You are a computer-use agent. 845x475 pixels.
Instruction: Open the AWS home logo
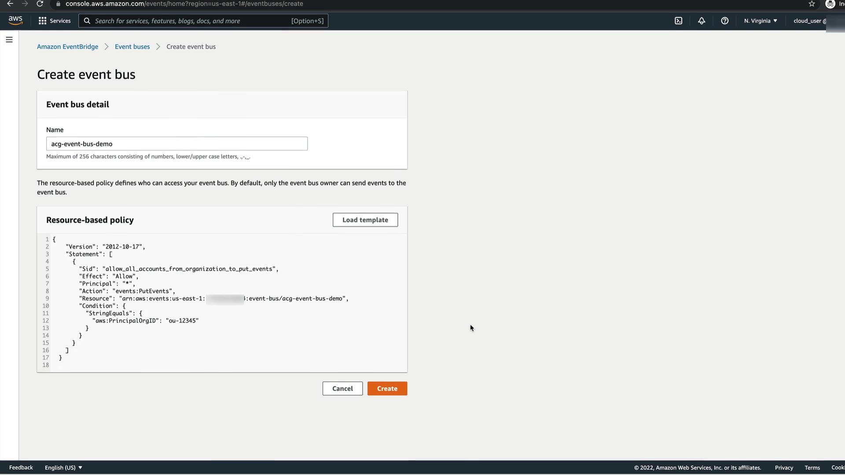[x=15, y=21]
